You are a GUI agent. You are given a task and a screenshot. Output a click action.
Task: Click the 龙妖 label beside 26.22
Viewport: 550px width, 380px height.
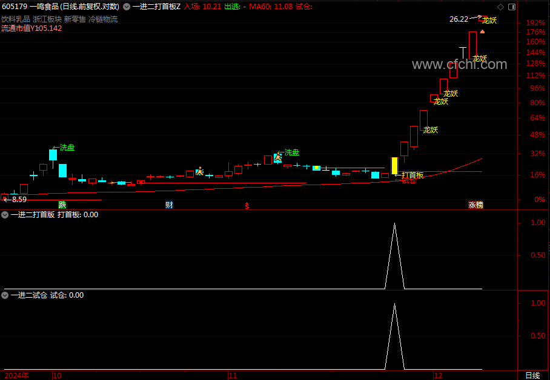pyautogui.click(x=489, y=21)
